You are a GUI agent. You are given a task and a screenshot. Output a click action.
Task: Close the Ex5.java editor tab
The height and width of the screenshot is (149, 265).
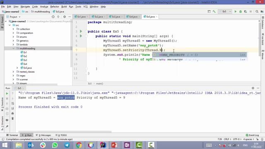click(157, 17)
